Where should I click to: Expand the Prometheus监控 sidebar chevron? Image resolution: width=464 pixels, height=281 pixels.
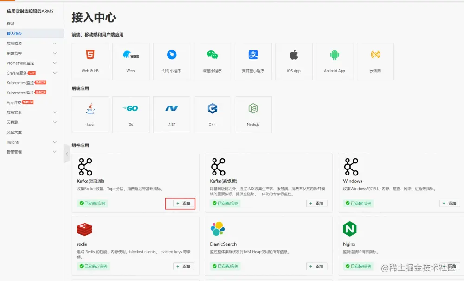(55, 63)
